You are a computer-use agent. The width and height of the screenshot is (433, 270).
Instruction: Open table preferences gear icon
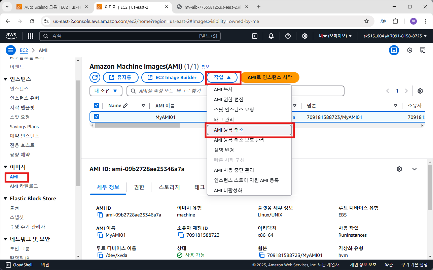coord(420,91)
